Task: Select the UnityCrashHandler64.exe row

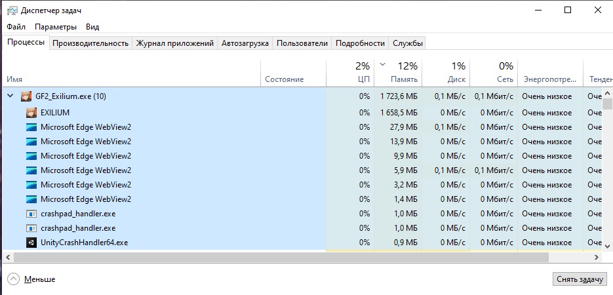Action: [x=302, y=243]
